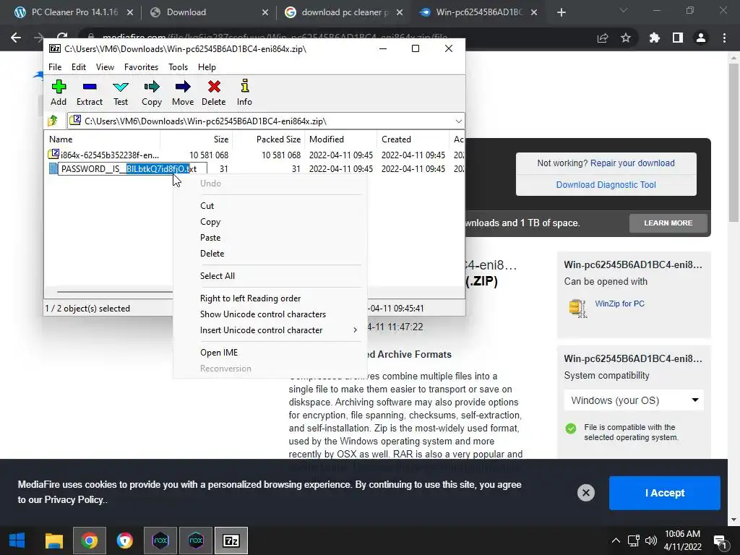The width and height of the screenshot is (740, 555).
Task: Sort by the Packed Size column header
Action: click(269, 139)
